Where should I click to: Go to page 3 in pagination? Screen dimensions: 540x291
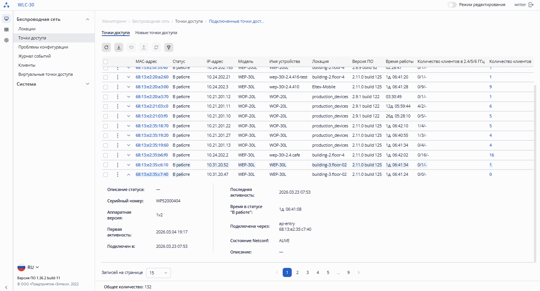coord(308,272)
